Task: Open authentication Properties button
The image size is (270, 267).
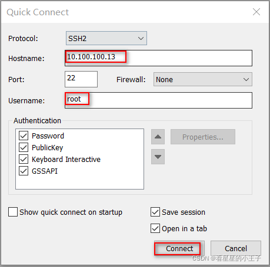Action: [203, 137]
